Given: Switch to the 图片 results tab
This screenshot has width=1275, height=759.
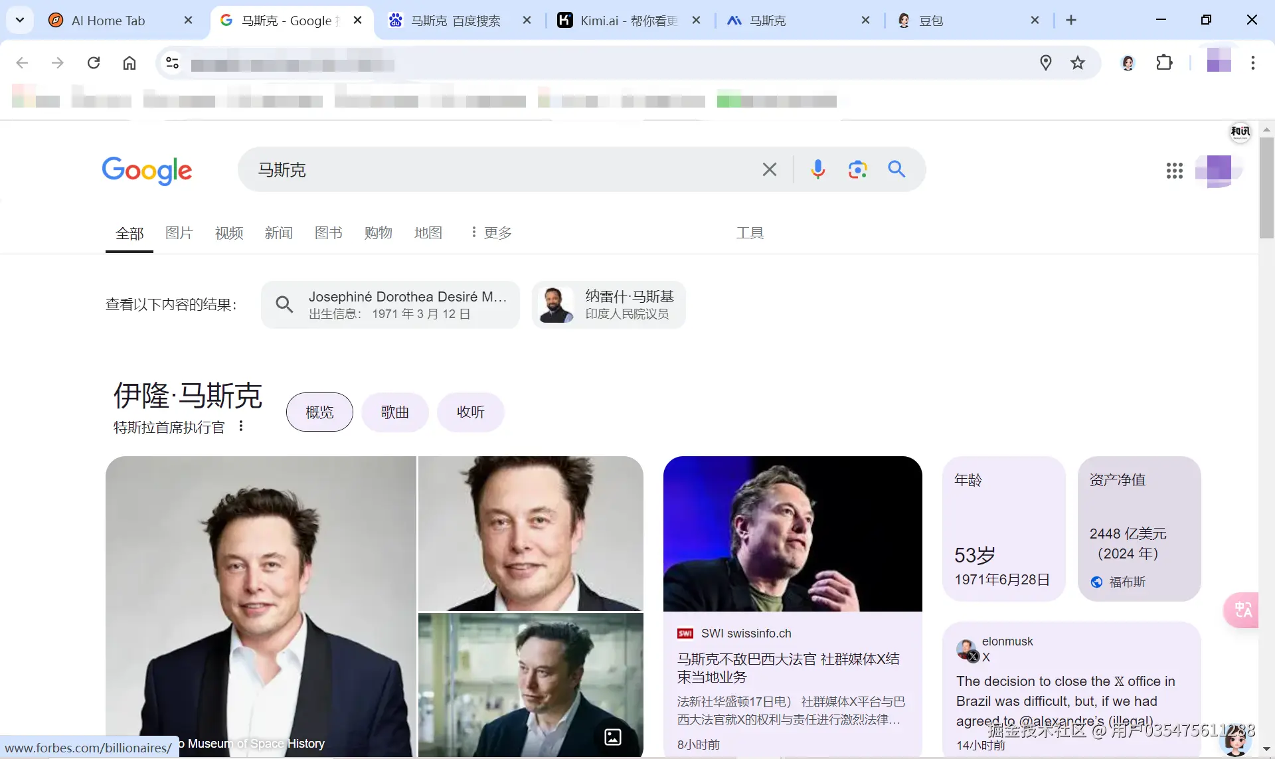Looking at the screenshot, I should point(179,232).
